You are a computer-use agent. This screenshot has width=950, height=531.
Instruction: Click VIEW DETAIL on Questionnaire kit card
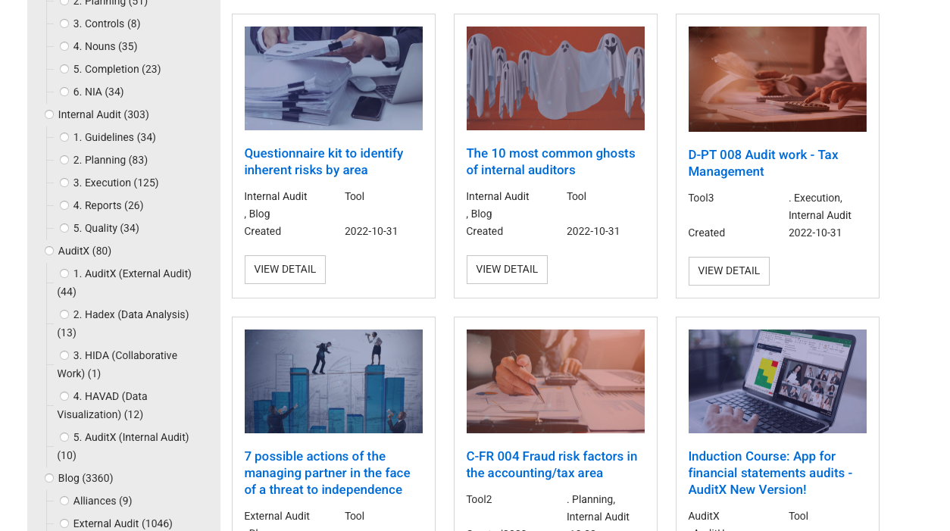[285, 270]
